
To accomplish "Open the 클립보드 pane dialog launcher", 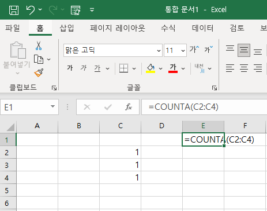I will [x=54, y=88].
